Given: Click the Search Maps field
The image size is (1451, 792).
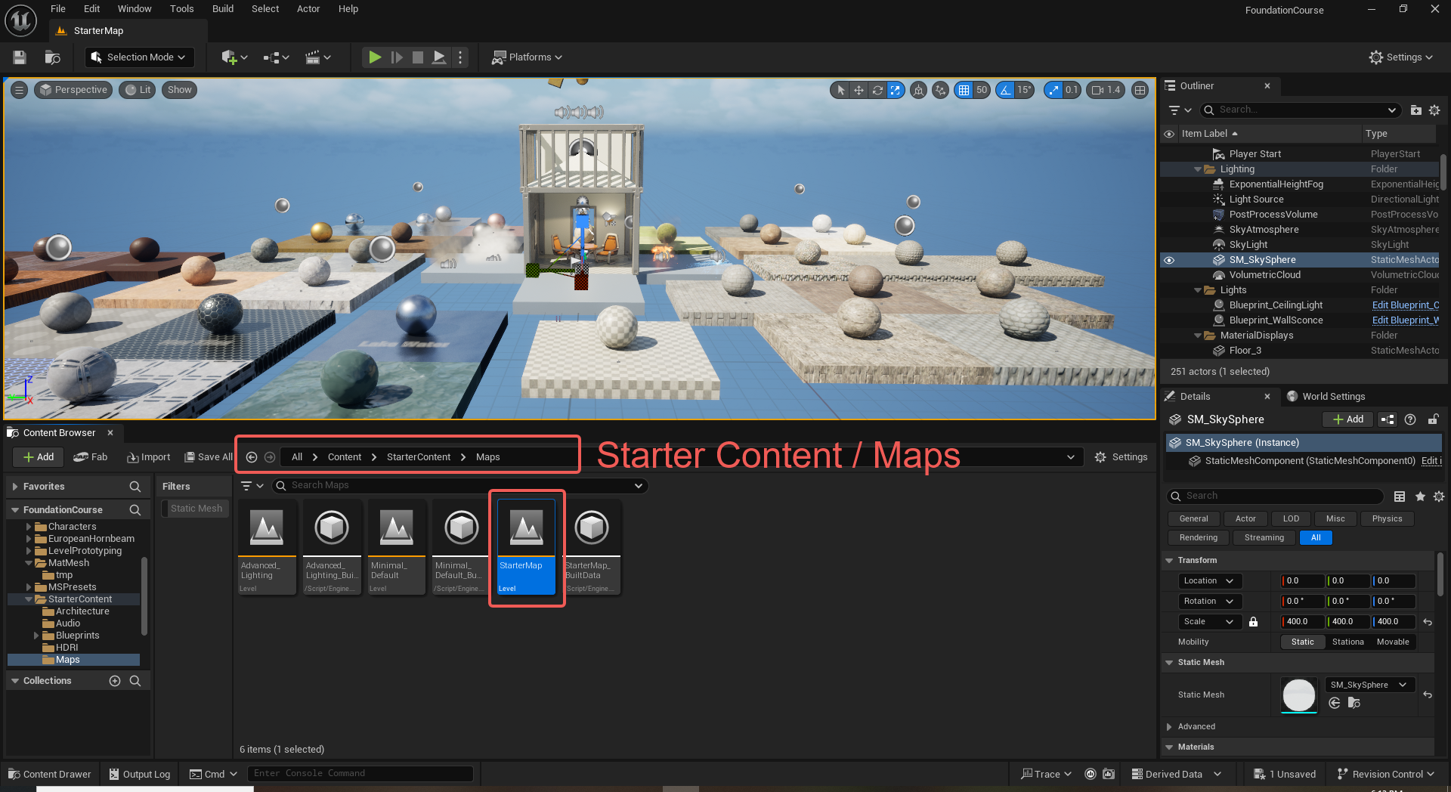Looking at the screenshot, I should tap(460, 485).
